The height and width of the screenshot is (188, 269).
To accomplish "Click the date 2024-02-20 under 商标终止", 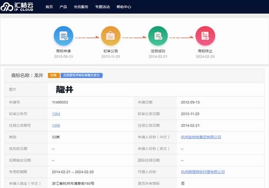I will 205,56.
